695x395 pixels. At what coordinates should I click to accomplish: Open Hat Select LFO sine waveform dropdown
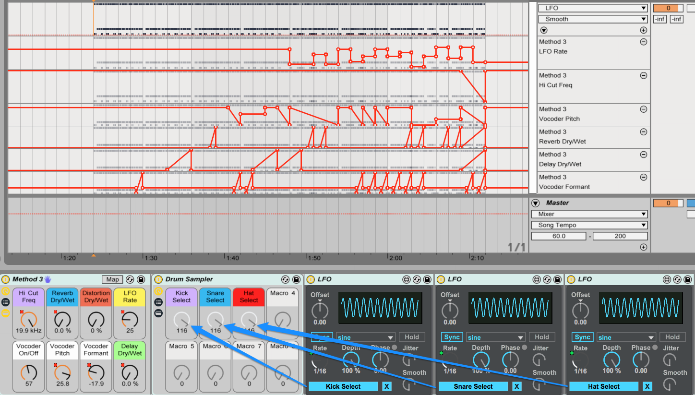[626, 337]
